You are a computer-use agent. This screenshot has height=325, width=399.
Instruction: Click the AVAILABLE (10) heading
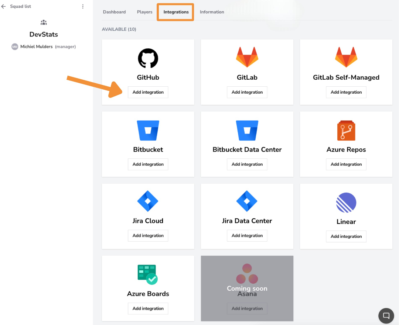point(119,29)
